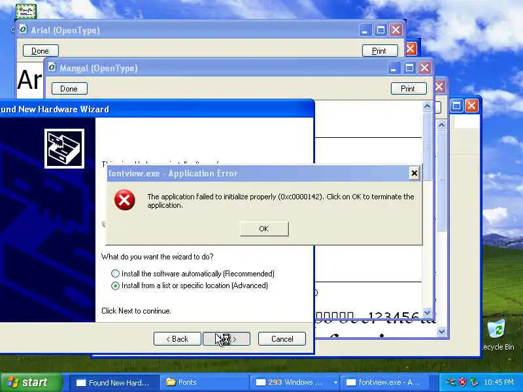Click the desktop icon at top-left corner
Image resolution: width=523 pixels, height=392 pixels.
(x=25, y=11)
